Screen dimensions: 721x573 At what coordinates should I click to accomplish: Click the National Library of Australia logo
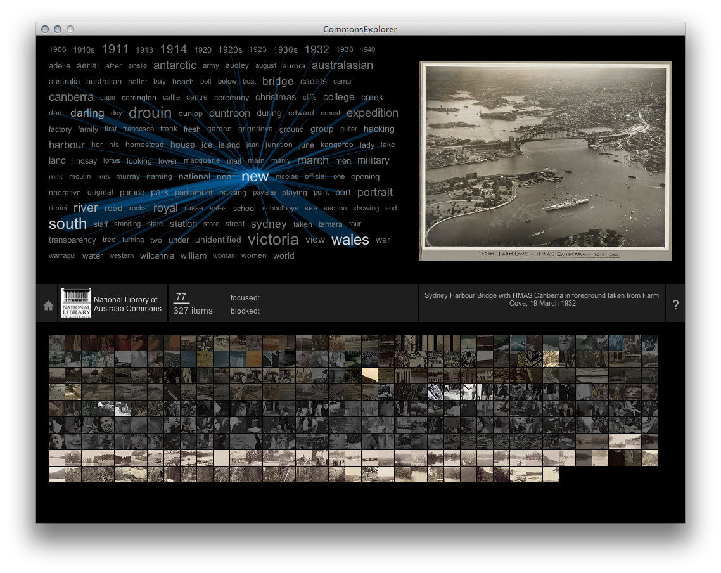(76, 302)
